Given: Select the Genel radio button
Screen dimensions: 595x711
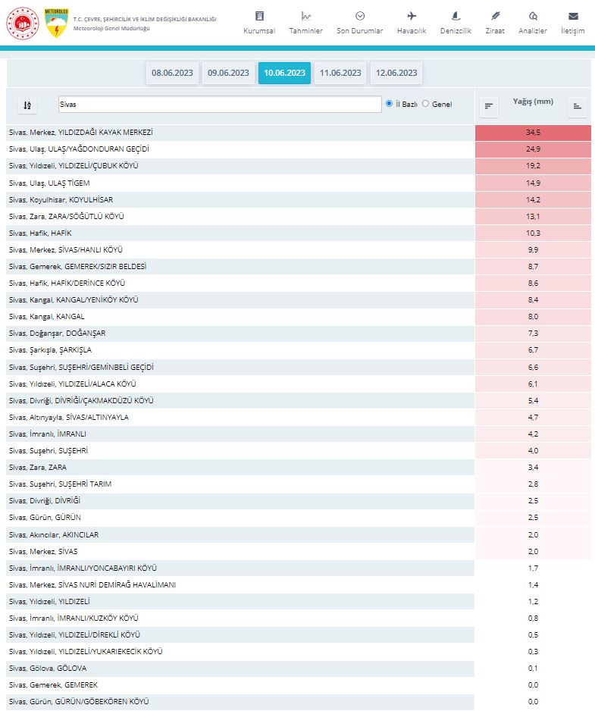Looking at the screenshot, I should pos(425,104).
